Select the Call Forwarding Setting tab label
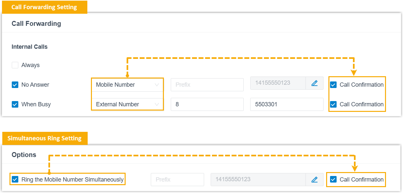 pos(44,7)
